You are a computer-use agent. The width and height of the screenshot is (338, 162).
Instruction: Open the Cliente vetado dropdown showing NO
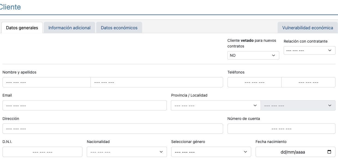click(x=253, y=55)
